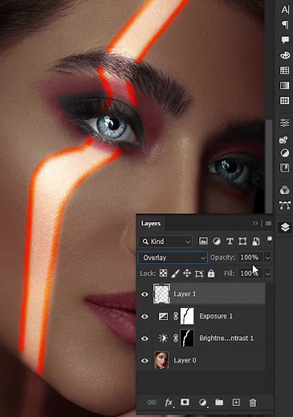This screenshot has height=417, width=293.
Task: Click the Opacity 100% value field
Action: tap(250, 257)
